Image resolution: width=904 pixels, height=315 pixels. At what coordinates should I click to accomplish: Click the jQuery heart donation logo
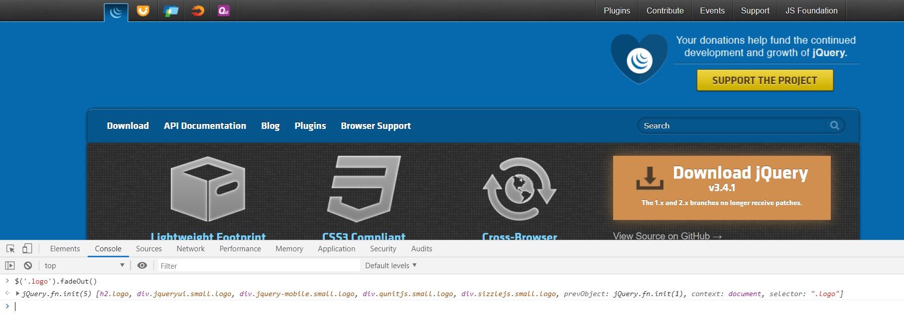[x=639, y=59]
